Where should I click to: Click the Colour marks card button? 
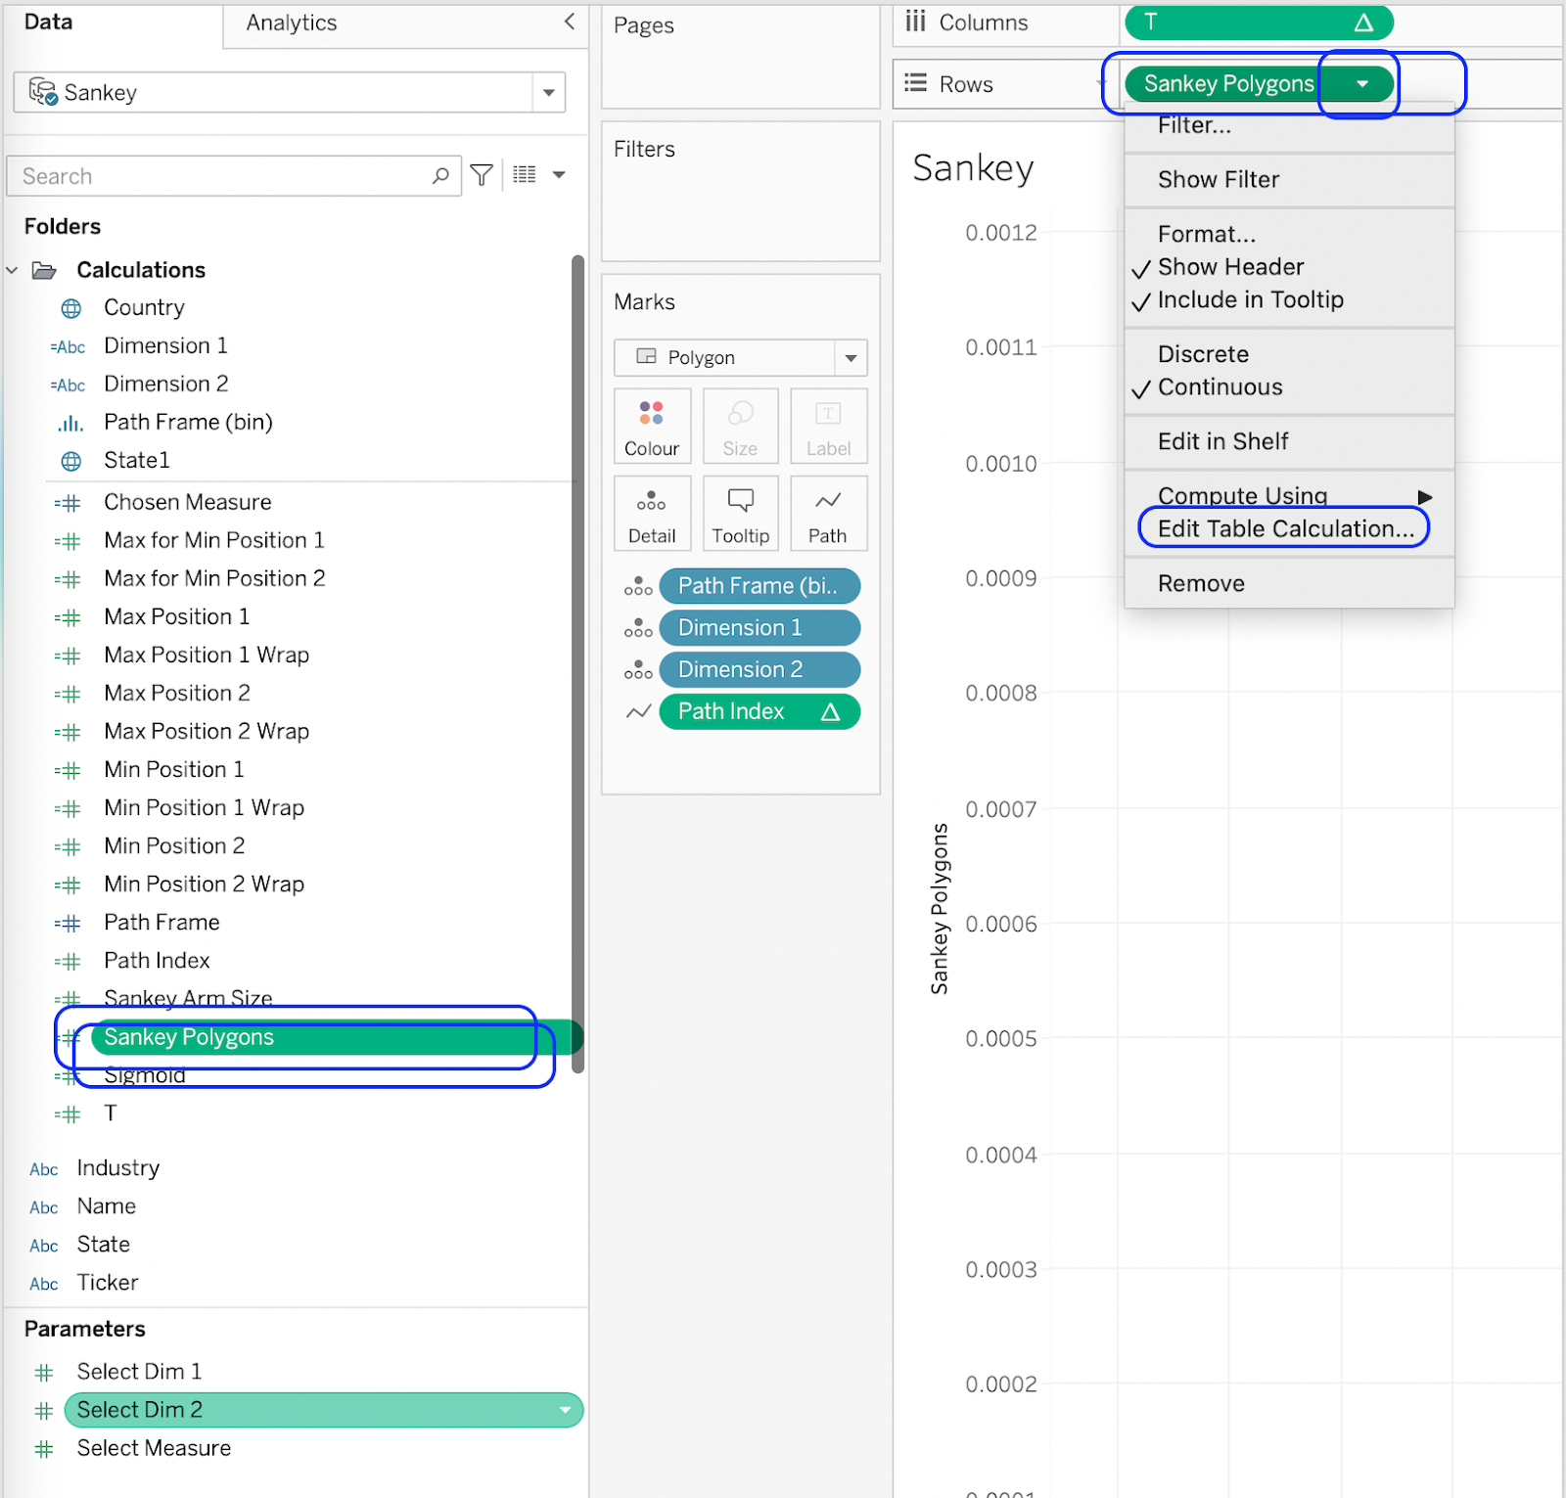click(652, 426)
